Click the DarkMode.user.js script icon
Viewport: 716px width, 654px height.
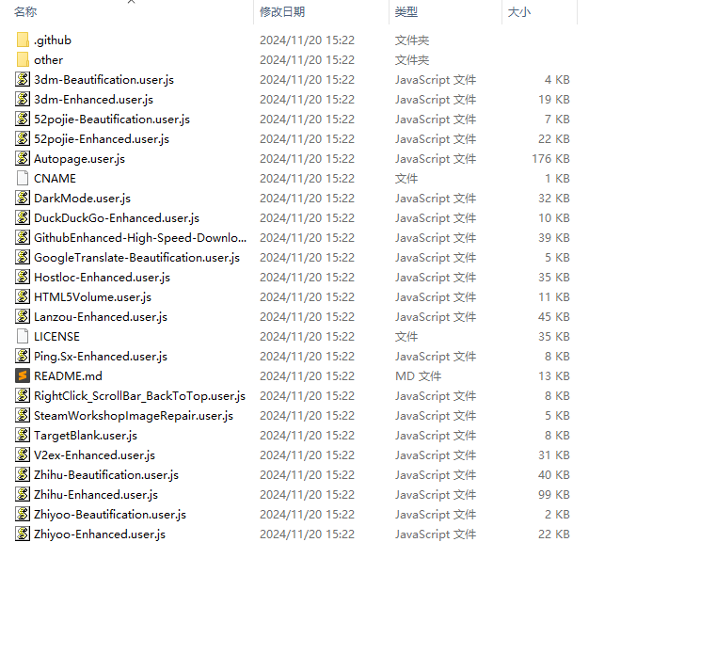(23, 199)
